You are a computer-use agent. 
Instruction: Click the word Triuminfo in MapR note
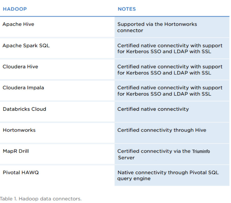coord(201,152)
